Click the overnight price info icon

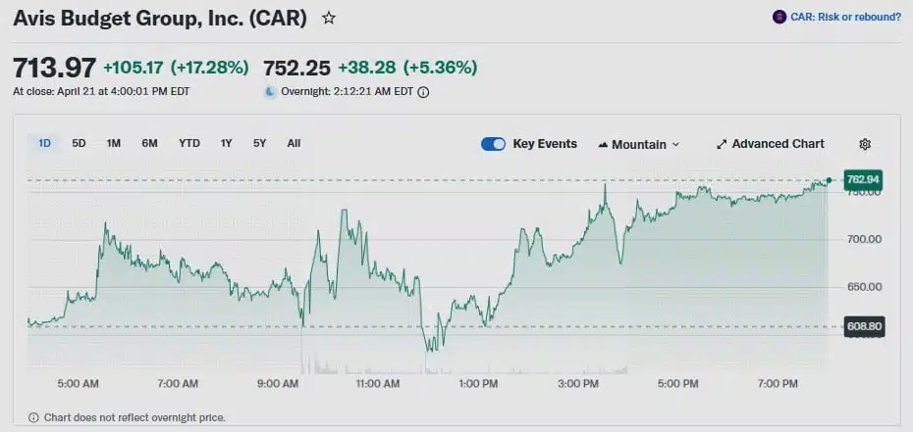[x=423, y=92]
